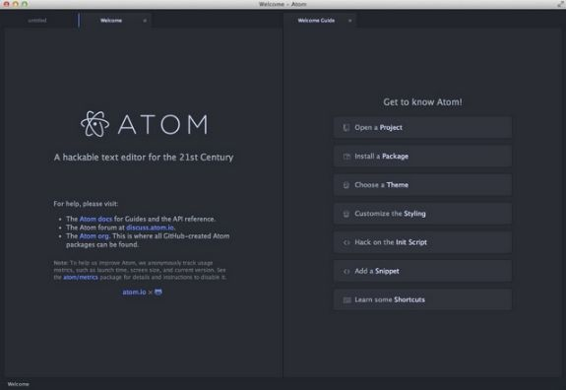Viewport: 566px width, 390px height.
Task: Click the keyboard icon beside Learn some Shortcuts
Action: click(346, 299)
